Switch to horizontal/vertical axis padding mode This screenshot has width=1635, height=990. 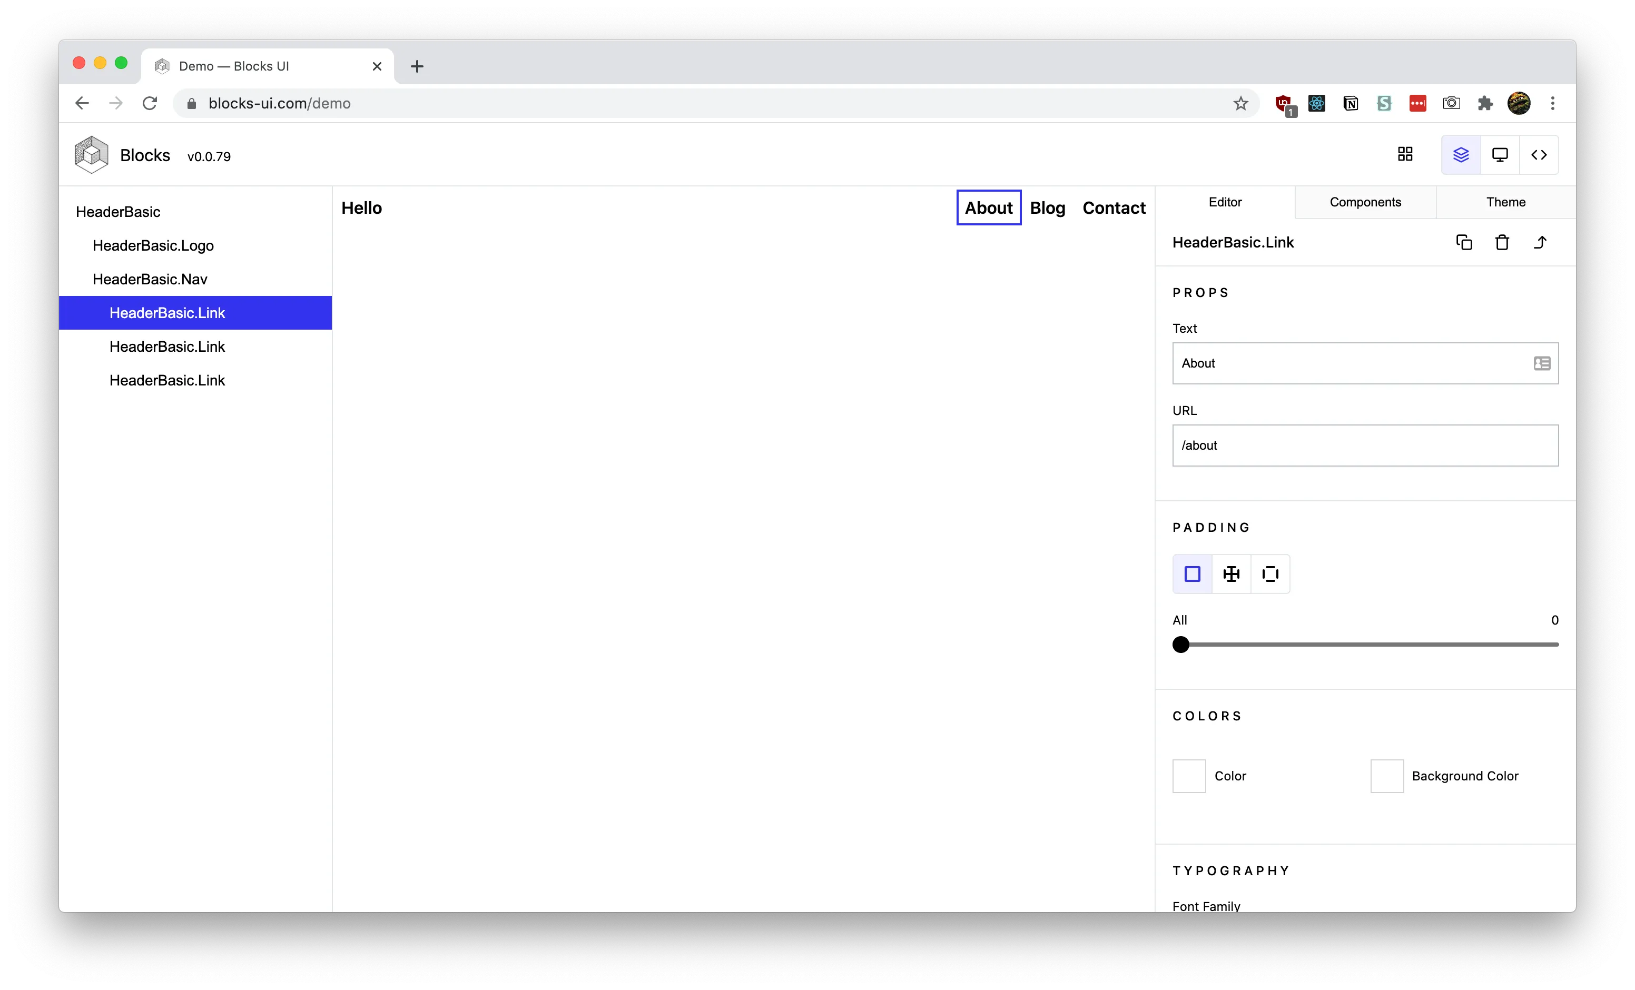click(x=1231, y=573)
